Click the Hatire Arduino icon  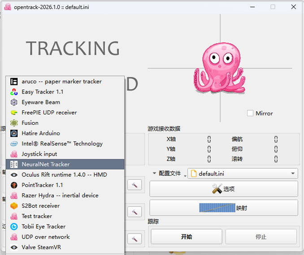[14, 133]
